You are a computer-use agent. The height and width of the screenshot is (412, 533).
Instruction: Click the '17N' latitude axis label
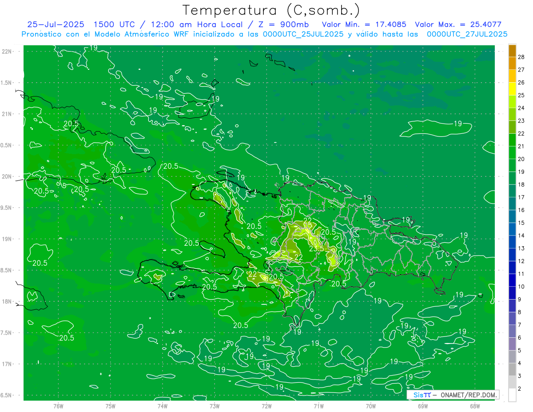(7, 364)
